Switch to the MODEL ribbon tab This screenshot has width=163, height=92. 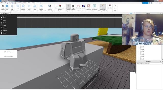[x=24, y=3]
